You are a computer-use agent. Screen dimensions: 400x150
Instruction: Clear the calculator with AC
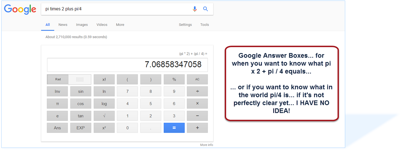coord(197,79)
